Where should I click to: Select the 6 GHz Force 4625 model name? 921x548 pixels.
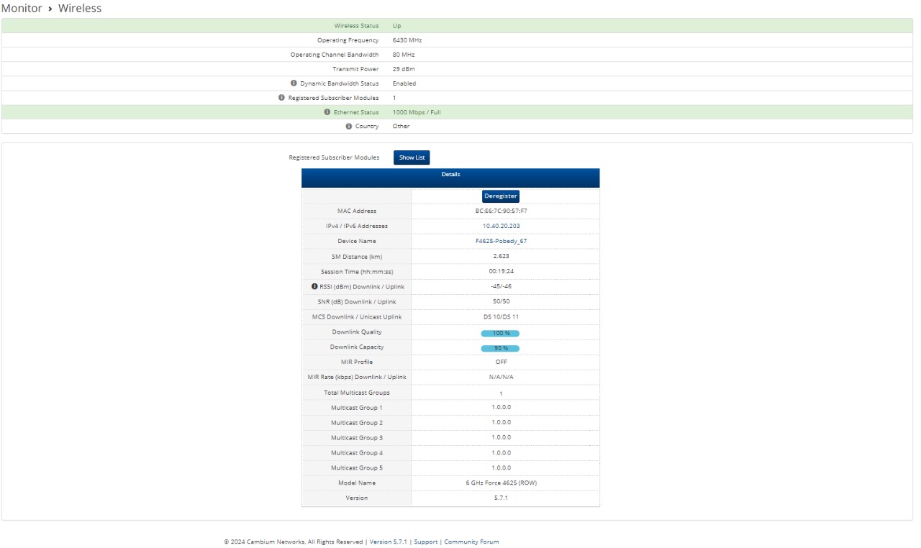coord(501,483)
